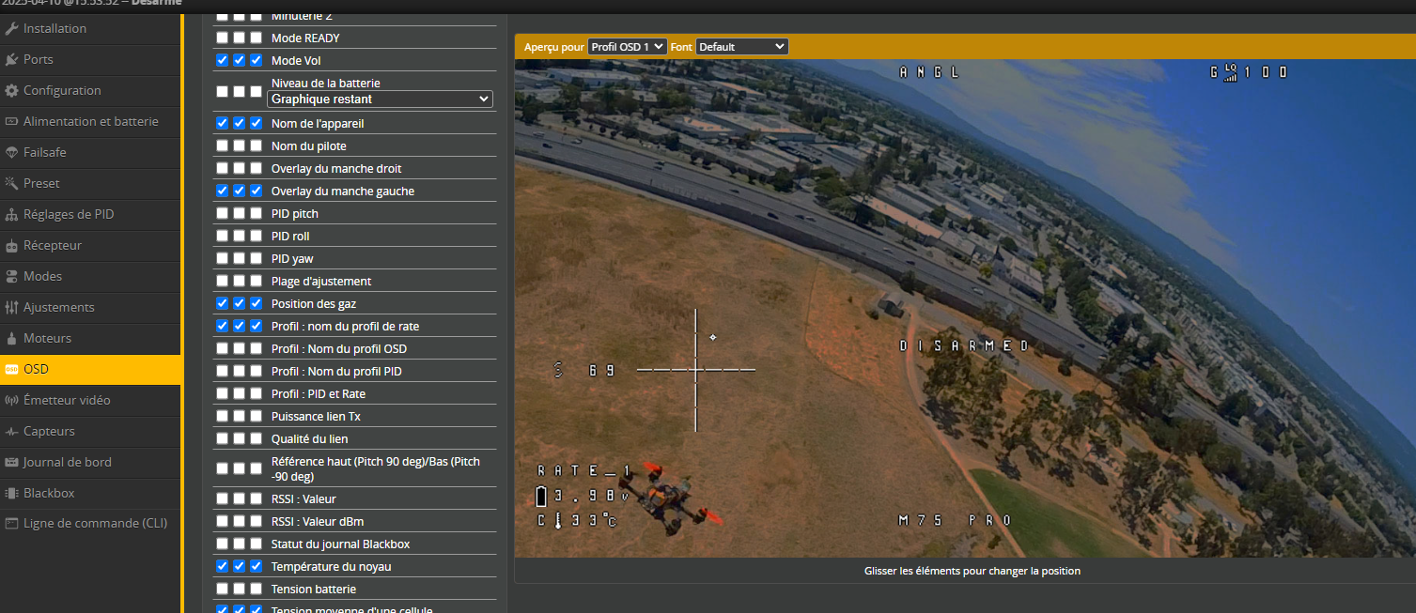
Task: Click the crosshair in the OSD preview
Action: coord(695,370)
